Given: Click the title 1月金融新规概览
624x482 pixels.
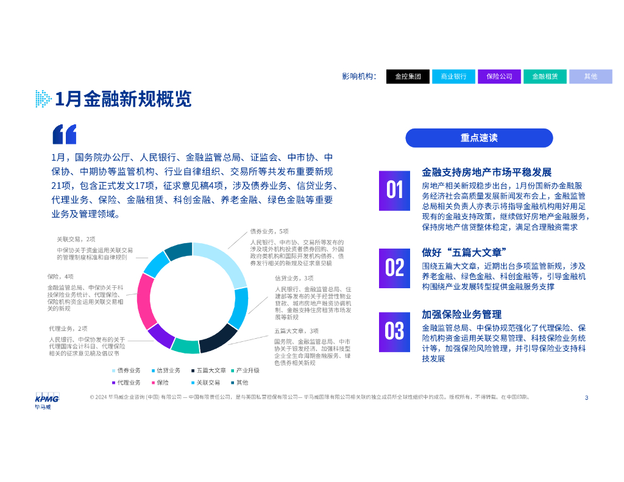Looking at the screenshot, I should (123, 99).
